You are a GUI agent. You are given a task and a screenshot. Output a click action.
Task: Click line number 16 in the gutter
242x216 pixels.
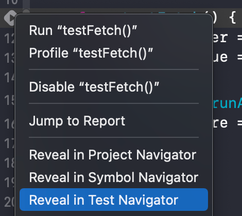point(9,123)
